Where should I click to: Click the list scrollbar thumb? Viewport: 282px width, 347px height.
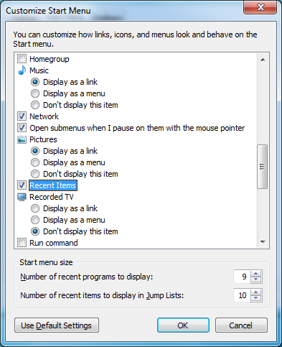263,167
